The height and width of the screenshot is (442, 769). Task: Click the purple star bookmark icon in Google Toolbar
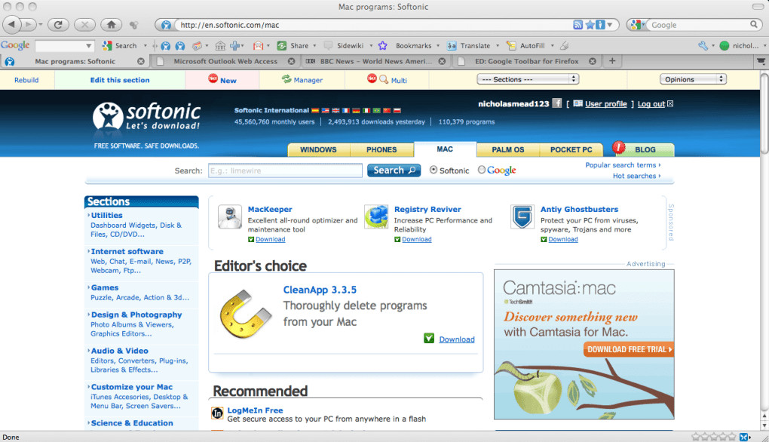coord(382,45)
